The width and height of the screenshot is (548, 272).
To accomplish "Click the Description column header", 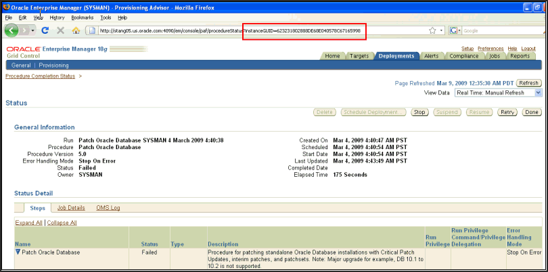I will (x=223, y=244).
